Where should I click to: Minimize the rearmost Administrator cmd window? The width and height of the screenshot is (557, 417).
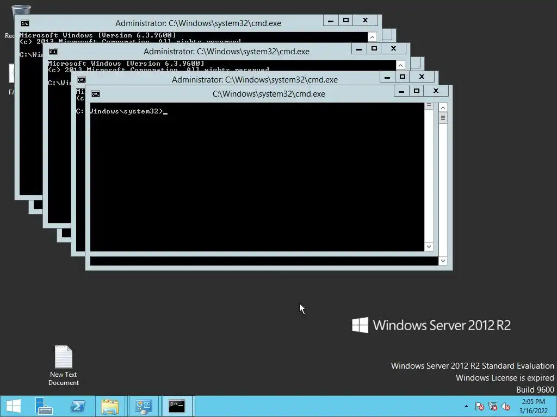[x=330, y=20]
